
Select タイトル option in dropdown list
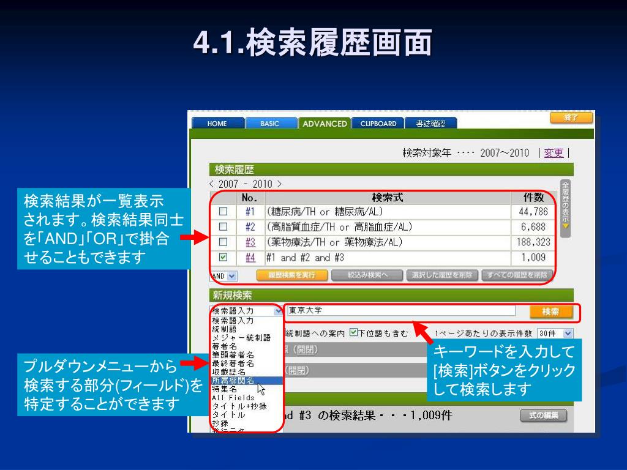pos(228,415)
